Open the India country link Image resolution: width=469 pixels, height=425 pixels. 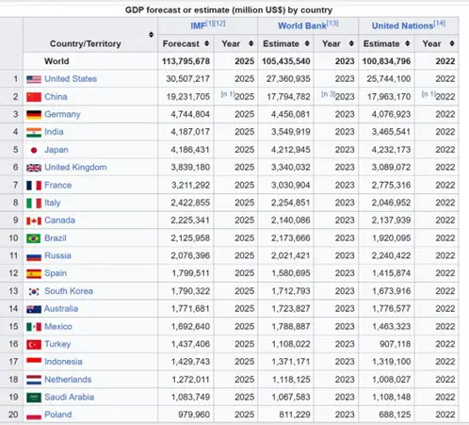(54, 132)
